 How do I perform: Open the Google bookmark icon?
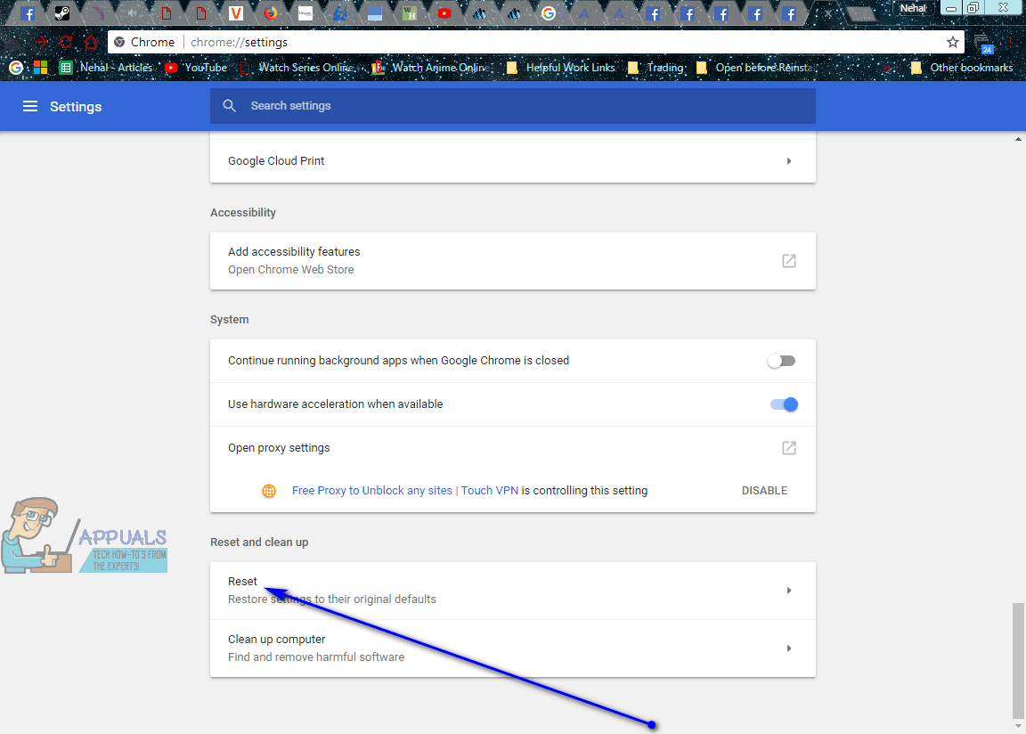[16, 68]
